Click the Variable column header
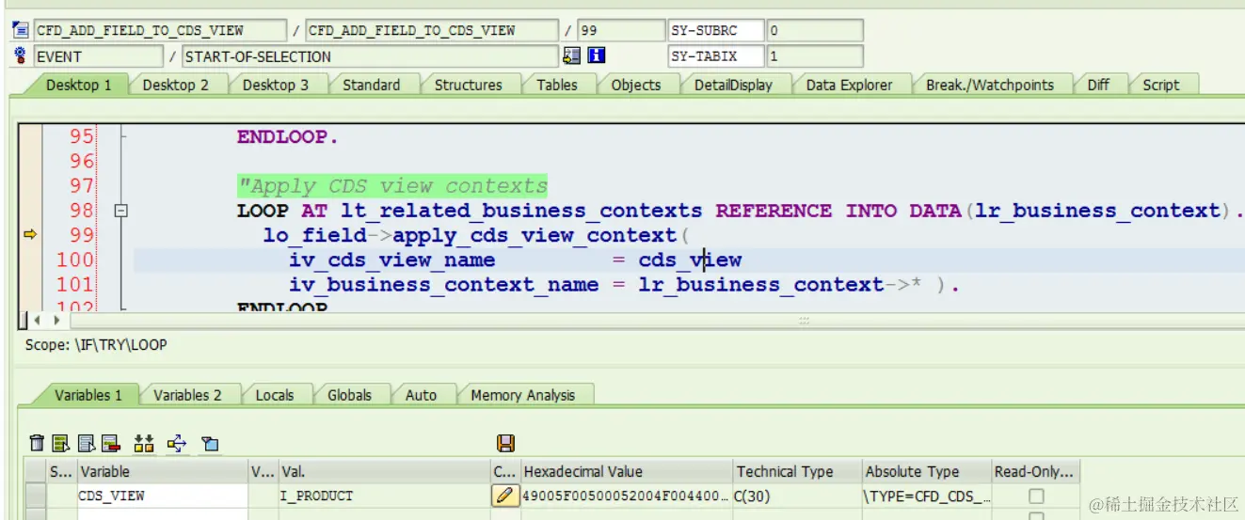The image size is (1245, 520). [162, 472]
